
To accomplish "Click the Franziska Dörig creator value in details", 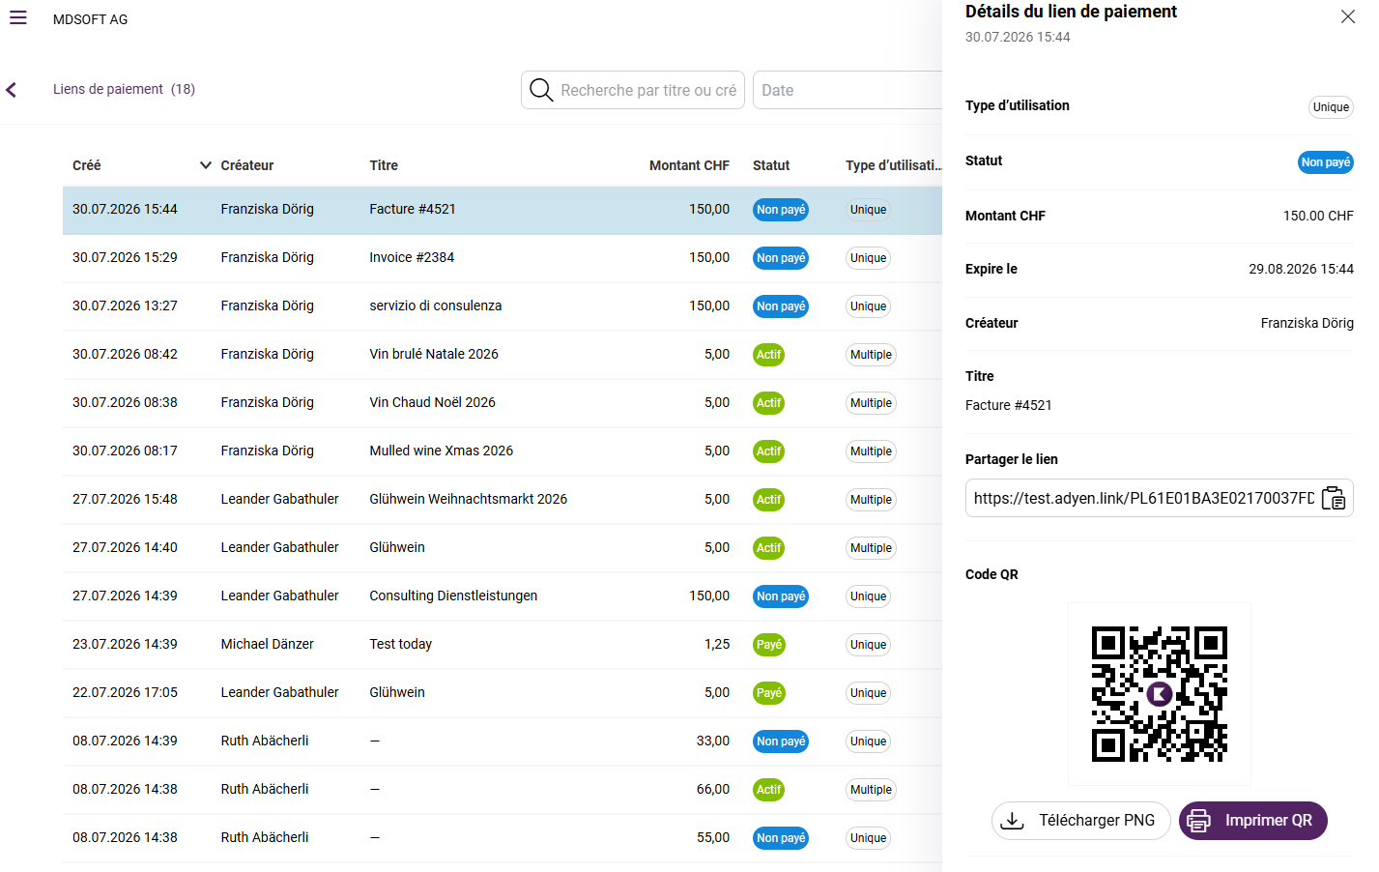I will tap(1307, 323).
